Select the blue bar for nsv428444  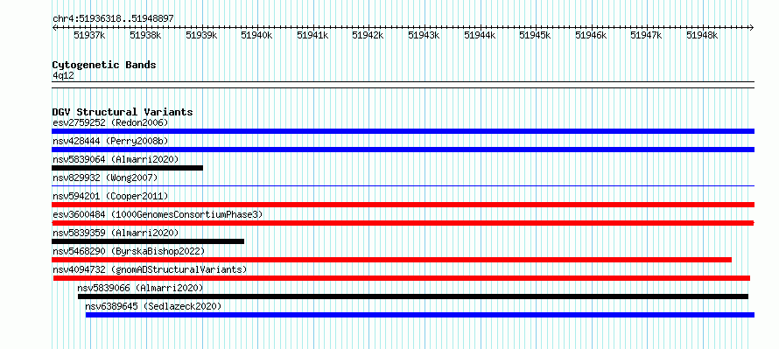point(403,150)
